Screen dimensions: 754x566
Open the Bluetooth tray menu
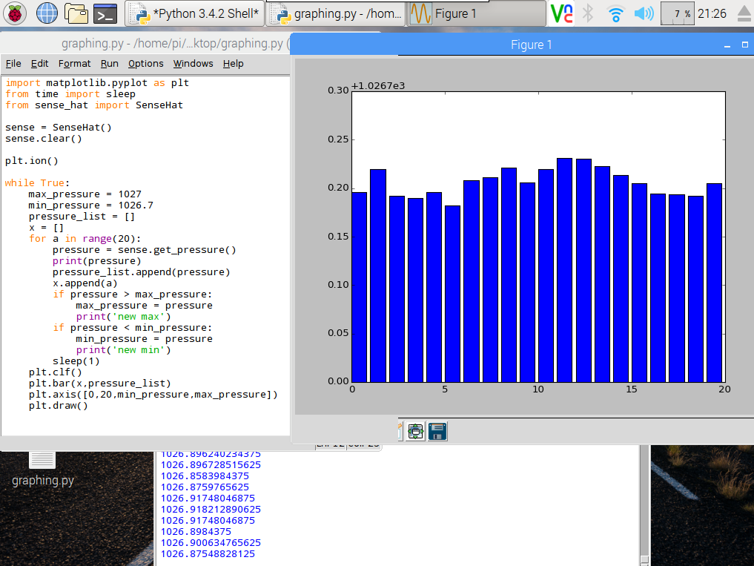(x=588, y=13)
